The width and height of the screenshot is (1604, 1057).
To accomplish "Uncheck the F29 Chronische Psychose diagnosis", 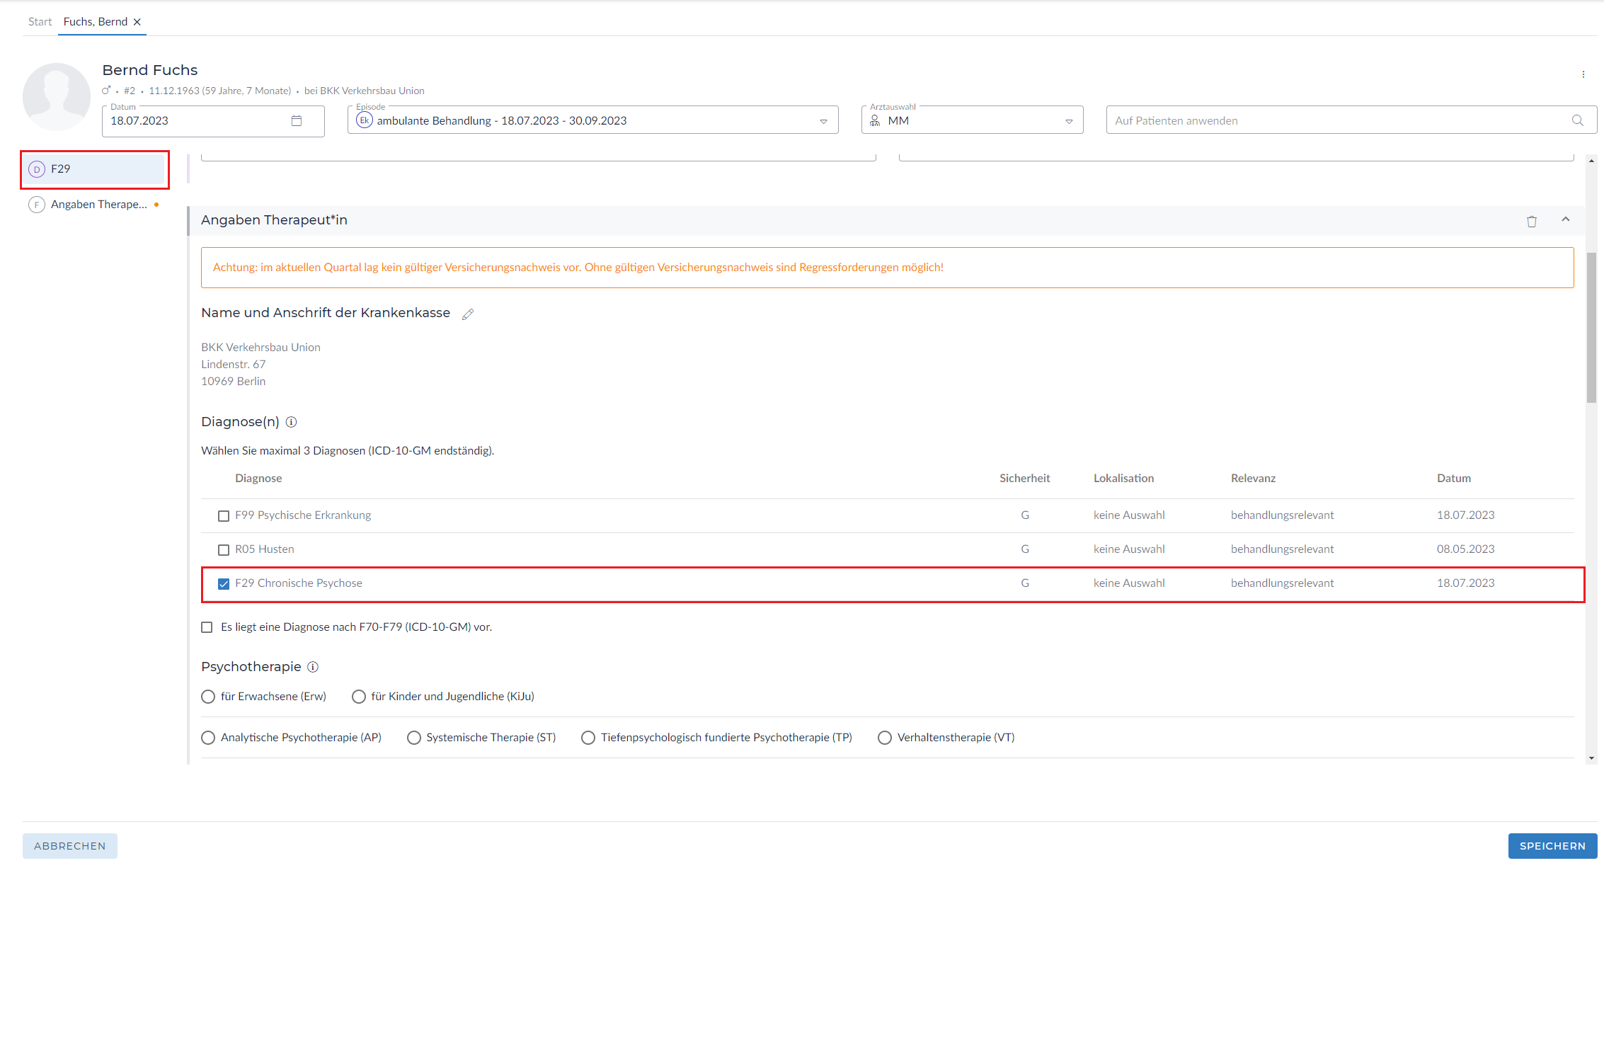I will click(x=224, y=584).
